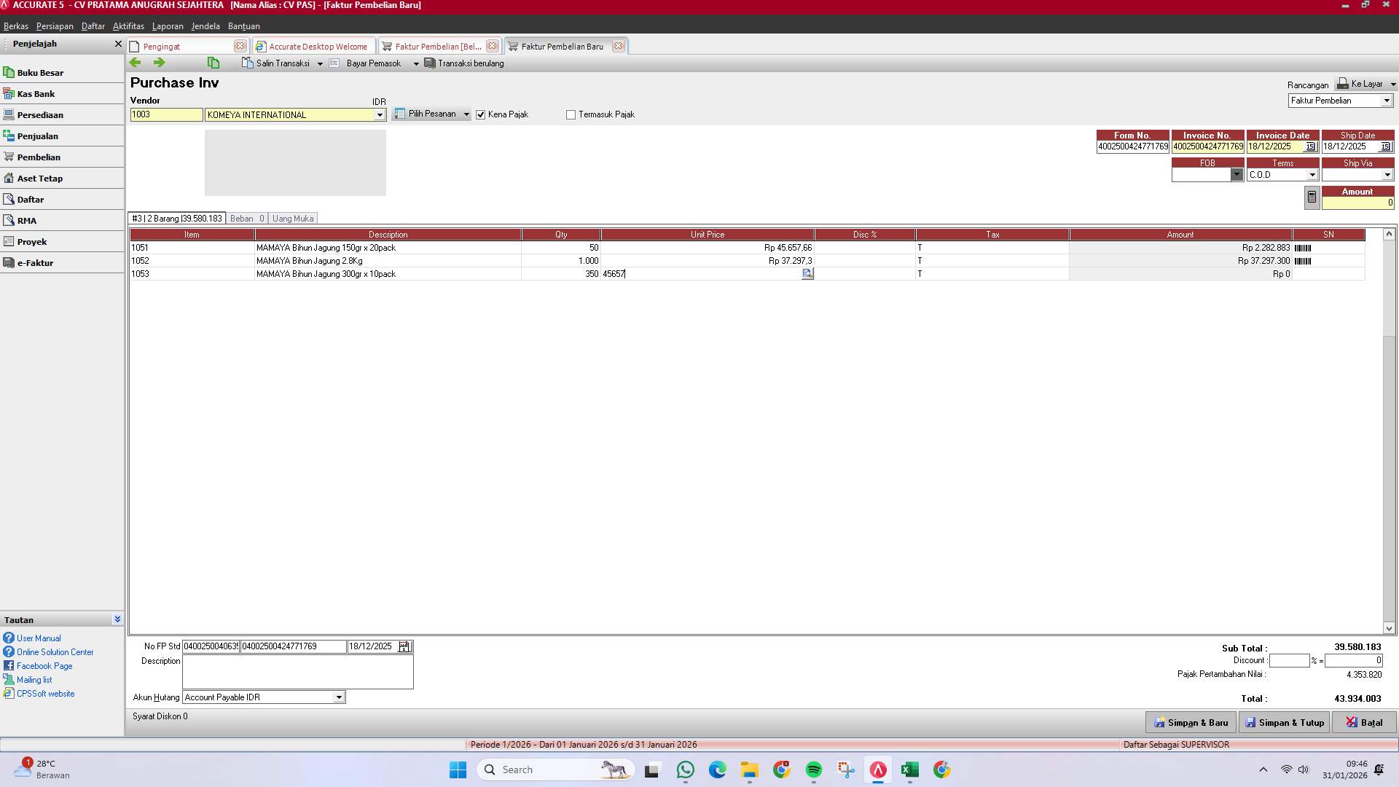1399x787 pixels.
Task: Open the Akun Hutang dropdown Account Payable IDR
Action: tap(338, 697)
